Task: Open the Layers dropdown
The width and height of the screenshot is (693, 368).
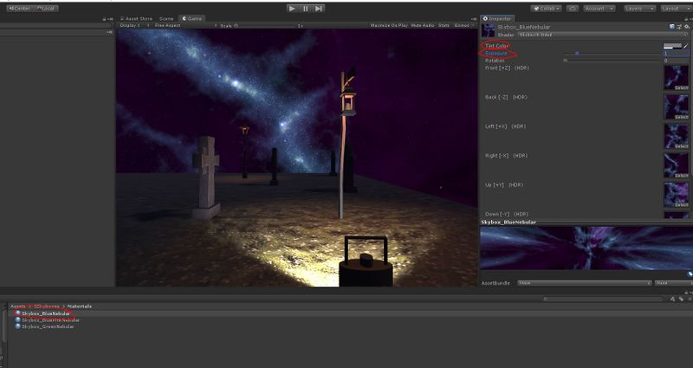Action: point(639,9)
